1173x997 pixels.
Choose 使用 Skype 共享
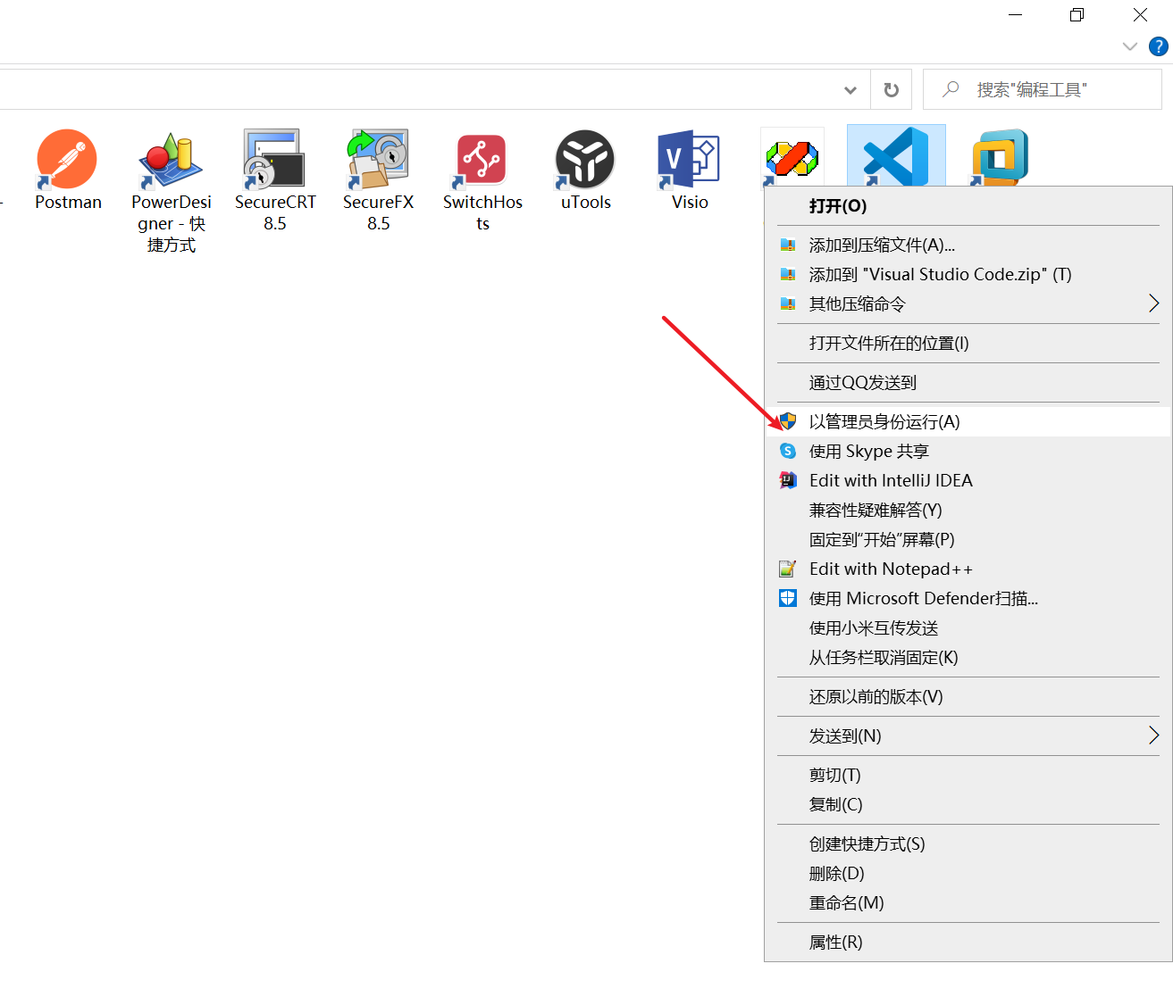tap(968, 451)
